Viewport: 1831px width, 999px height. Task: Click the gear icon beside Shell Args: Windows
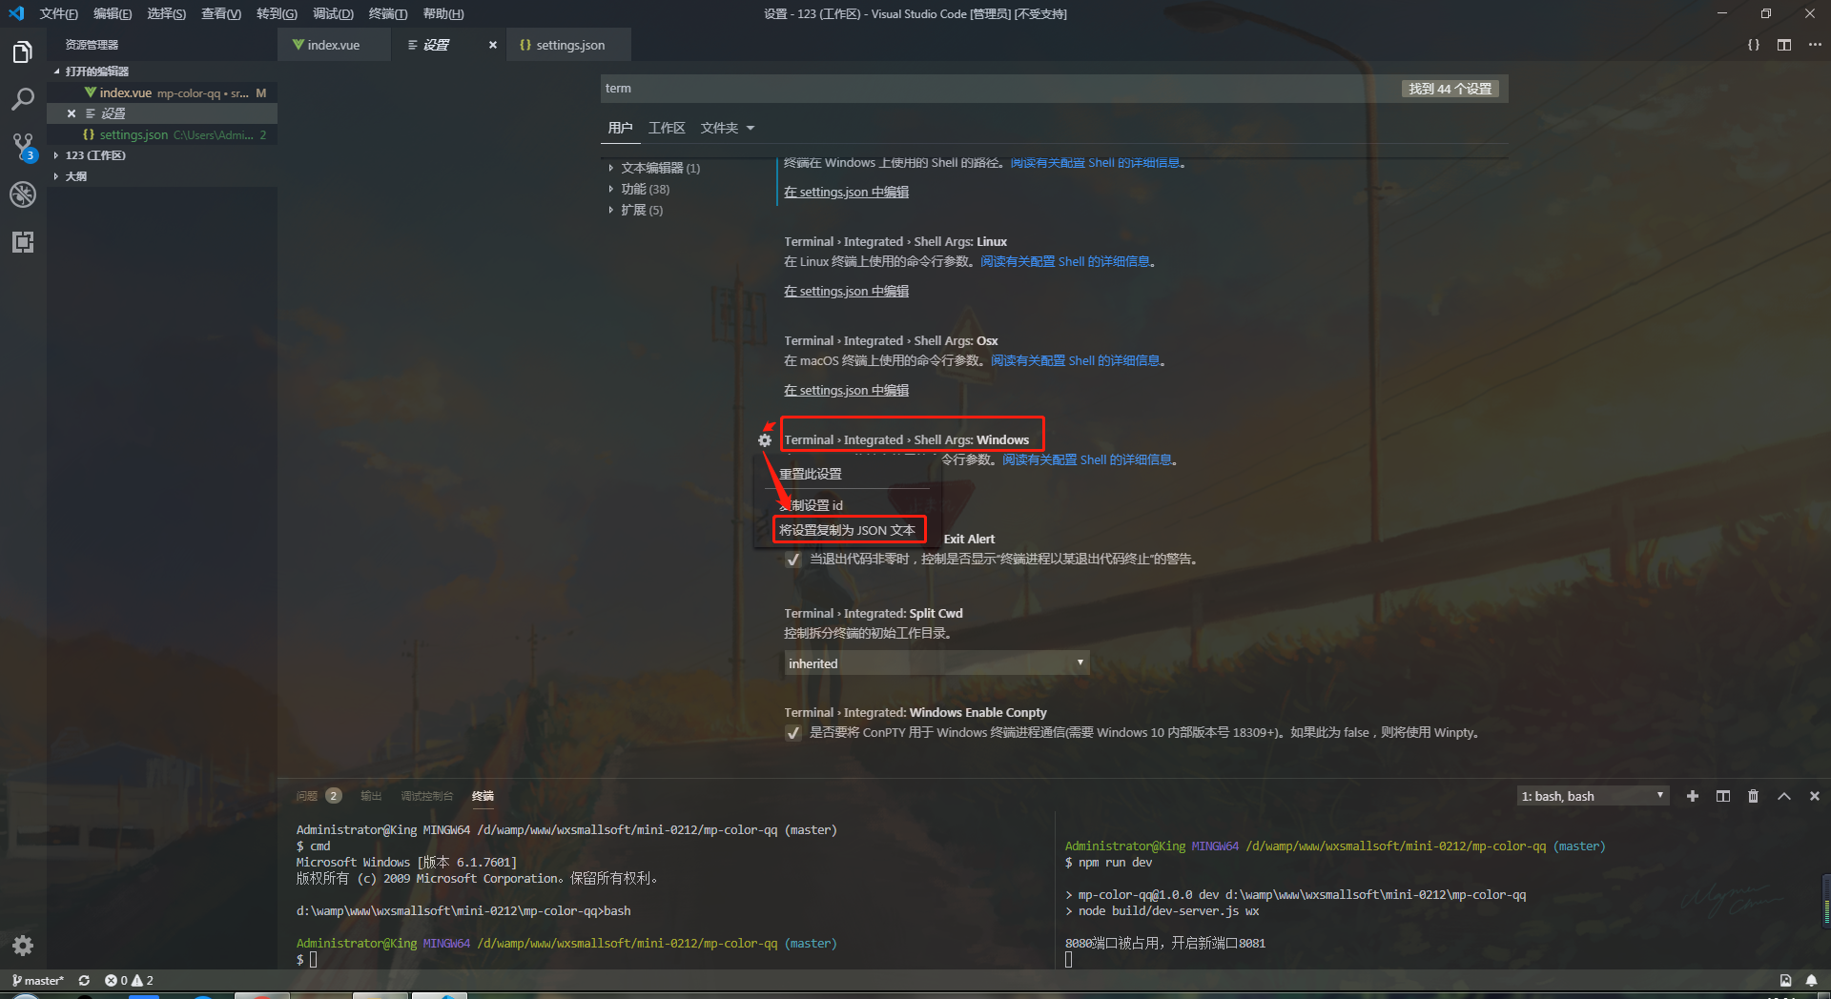click(x=764, y=440)
